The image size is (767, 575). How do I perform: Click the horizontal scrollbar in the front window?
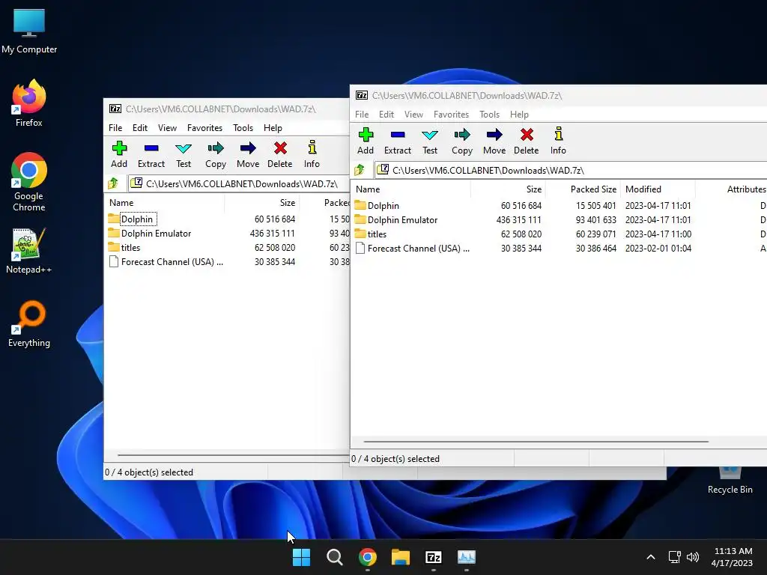coord(536,442)
